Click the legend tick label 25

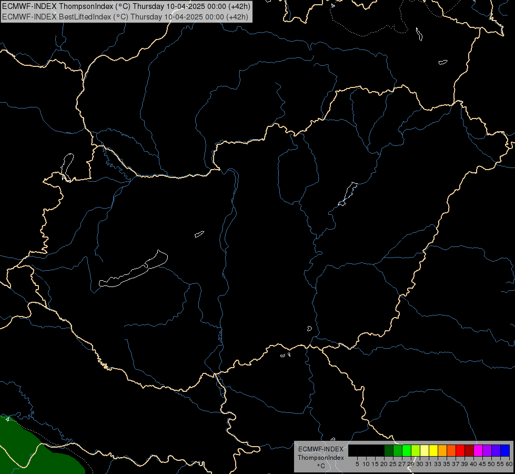click(393, 464)
